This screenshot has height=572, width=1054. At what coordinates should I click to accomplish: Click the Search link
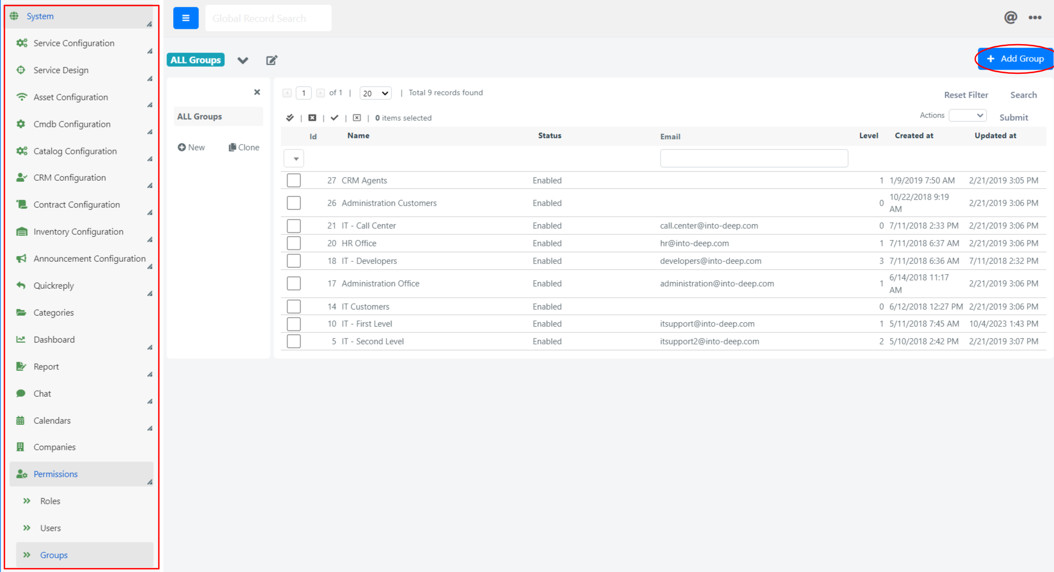[1023, 95]
